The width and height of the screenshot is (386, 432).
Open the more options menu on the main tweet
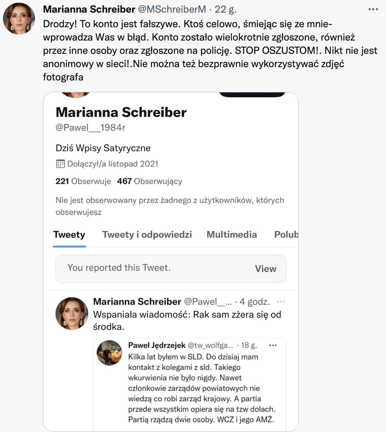pos(373,9)
